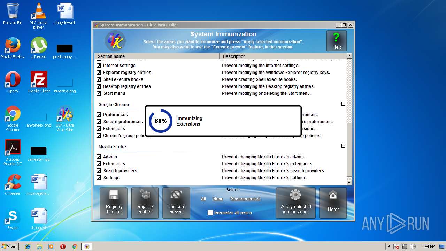
Task: Open Recycle Bin desktop icon
Action: [x=13, y=14]
